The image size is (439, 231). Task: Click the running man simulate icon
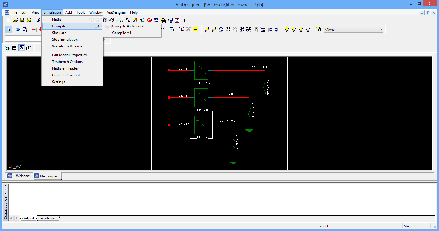coord(142,20)
